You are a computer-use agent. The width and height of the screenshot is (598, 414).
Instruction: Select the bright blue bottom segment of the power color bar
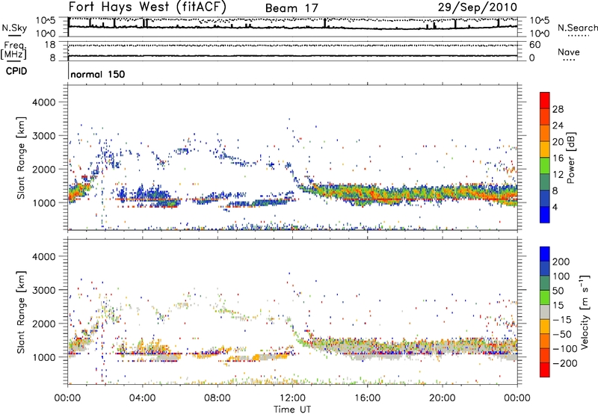545,215
